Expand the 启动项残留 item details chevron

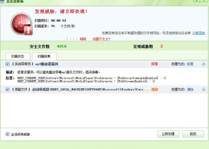204,89
